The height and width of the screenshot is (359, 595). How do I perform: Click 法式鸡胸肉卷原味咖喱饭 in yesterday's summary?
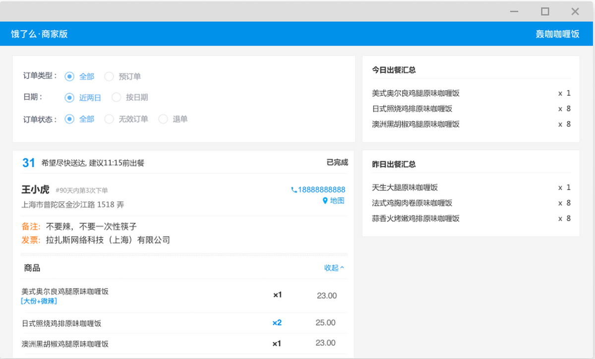[413, 203]
